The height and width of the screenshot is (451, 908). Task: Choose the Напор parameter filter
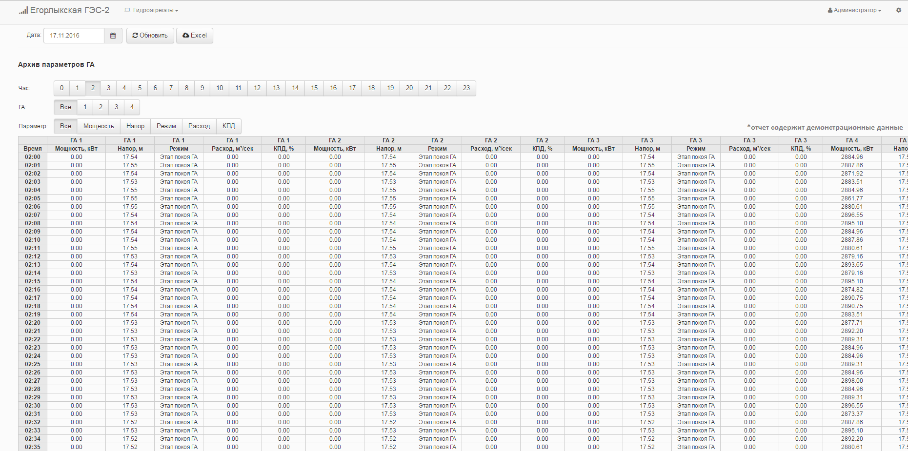coord(135,126)
